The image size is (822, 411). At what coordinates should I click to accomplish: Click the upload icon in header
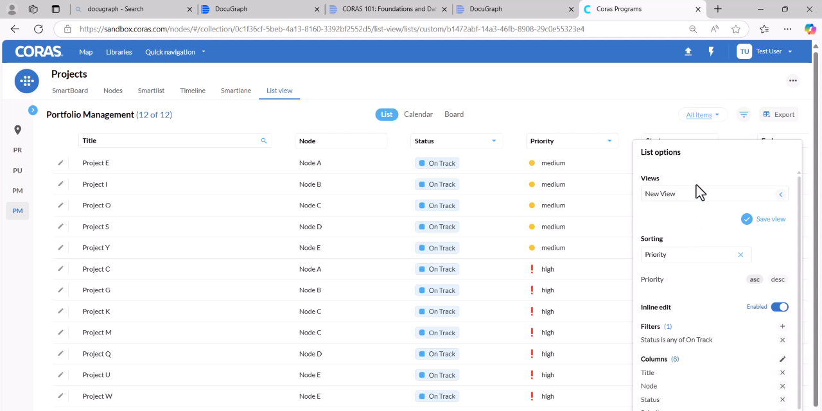688,51
